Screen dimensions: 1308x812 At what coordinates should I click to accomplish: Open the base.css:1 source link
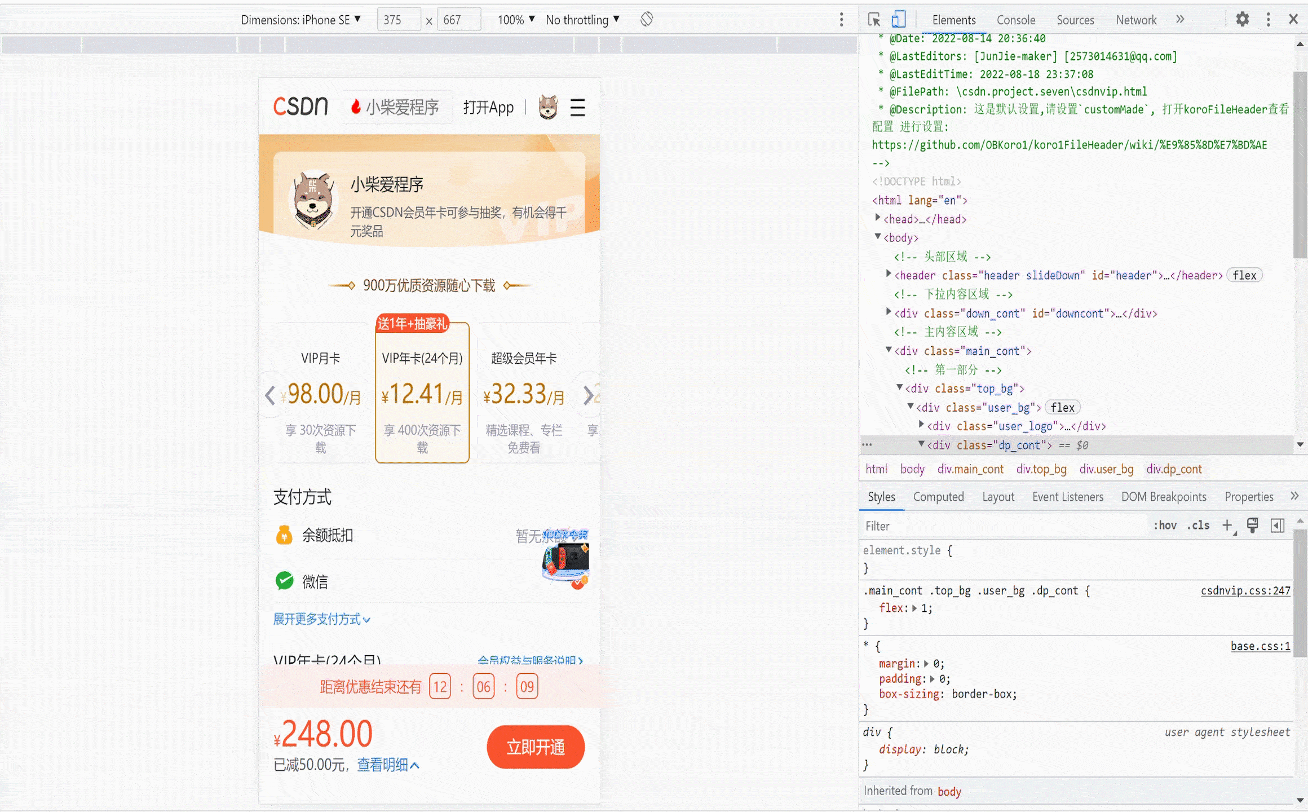1260,646
